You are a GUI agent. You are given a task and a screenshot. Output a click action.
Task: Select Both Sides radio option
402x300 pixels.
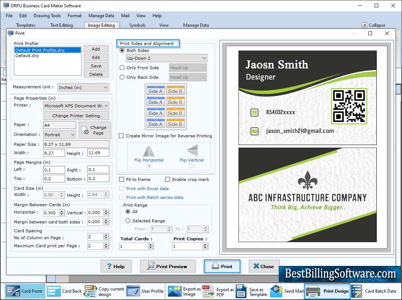point(122,51)
